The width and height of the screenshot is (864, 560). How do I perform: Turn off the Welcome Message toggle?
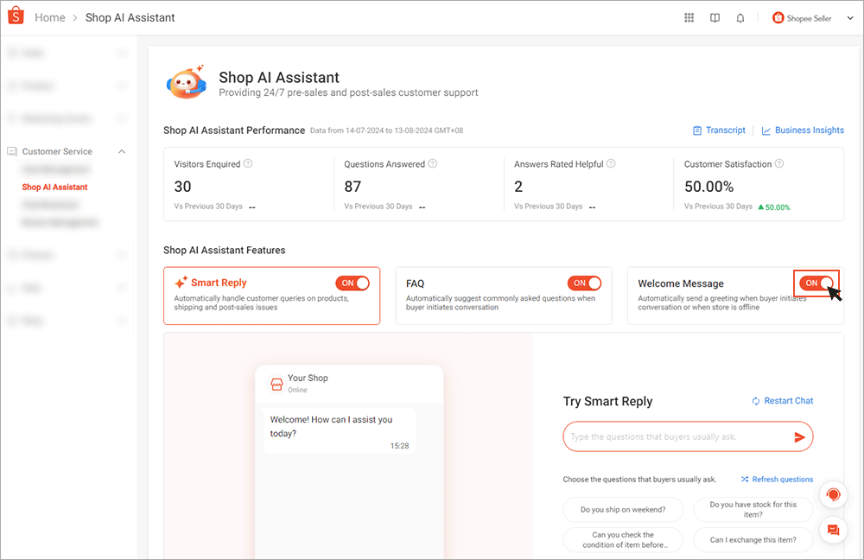point(816,283)
